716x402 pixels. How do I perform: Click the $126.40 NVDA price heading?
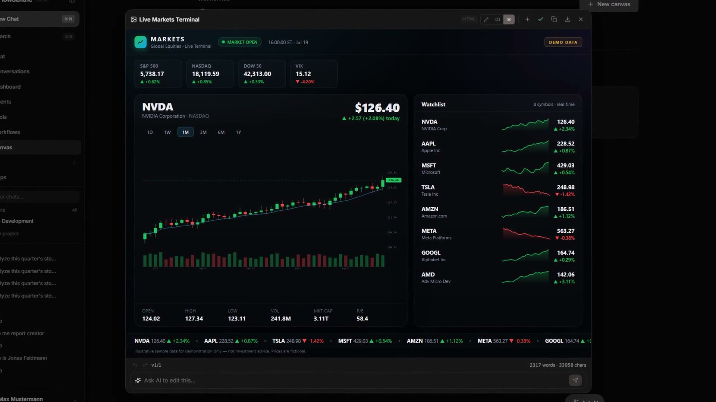tap(377, 108)
